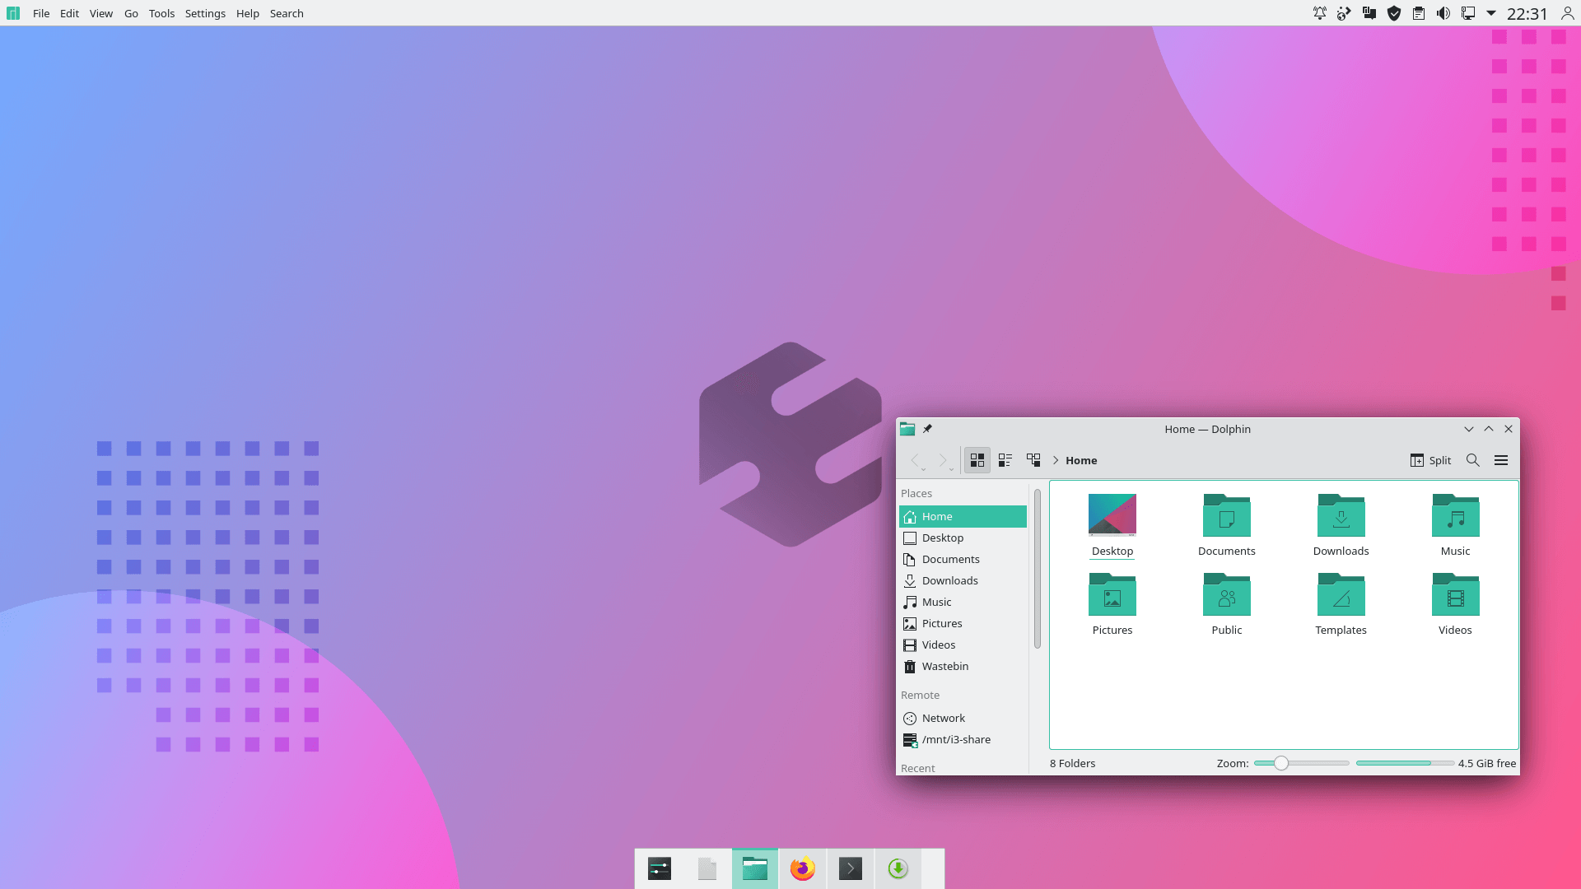
Task: Open KDE Connect tray icon
Action: (1344, 13)
